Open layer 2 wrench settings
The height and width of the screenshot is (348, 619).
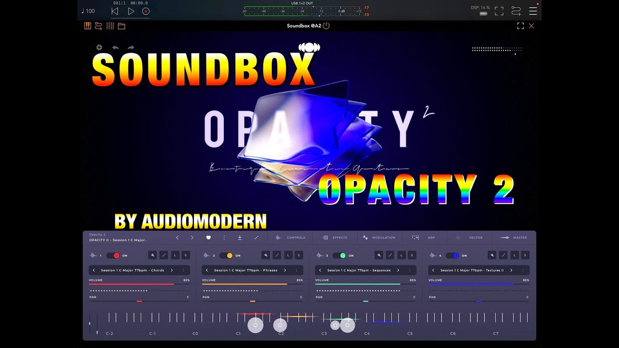(x=266, y=255)
